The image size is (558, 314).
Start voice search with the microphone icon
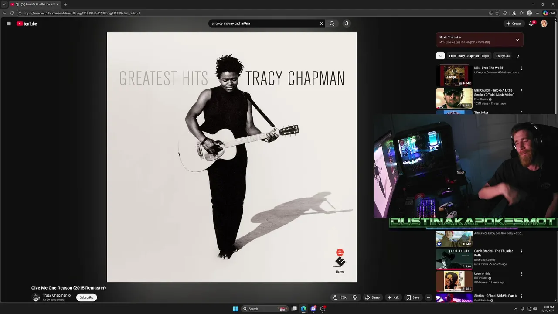(347, 24)
